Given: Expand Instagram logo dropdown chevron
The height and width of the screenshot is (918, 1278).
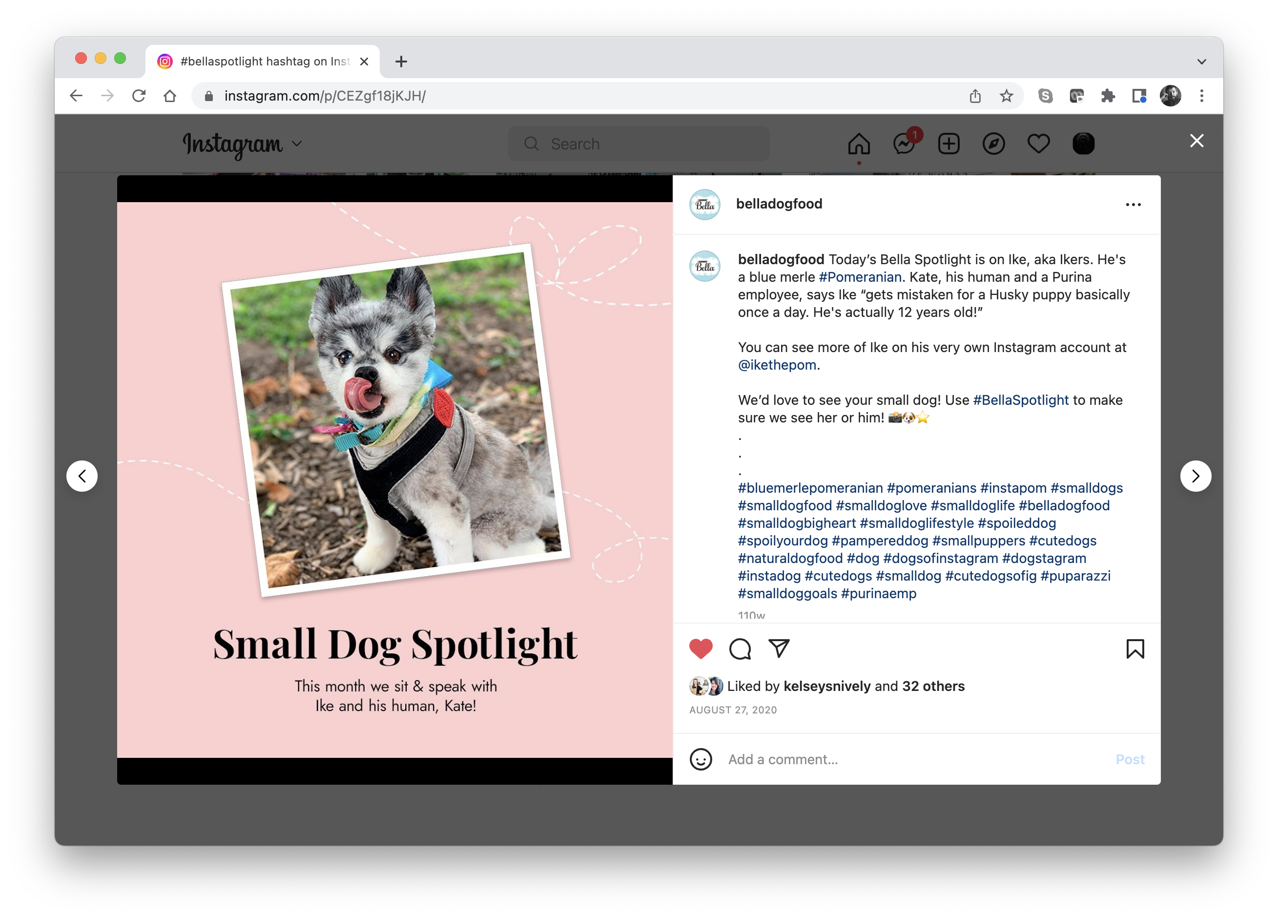Looking at the screenshot, I should pyautogui.click(x=297, y=144).
